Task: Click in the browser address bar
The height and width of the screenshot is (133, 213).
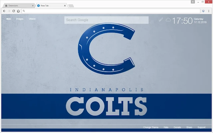Action: [111, 11]
